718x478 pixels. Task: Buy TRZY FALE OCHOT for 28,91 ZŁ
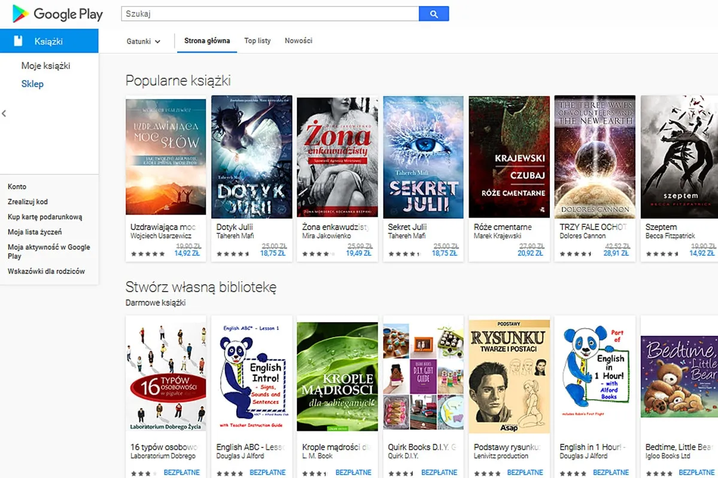(616, 253)
